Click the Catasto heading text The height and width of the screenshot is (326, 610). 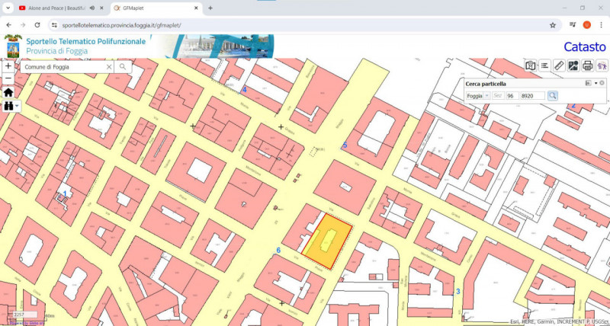(x=585, y=47)
